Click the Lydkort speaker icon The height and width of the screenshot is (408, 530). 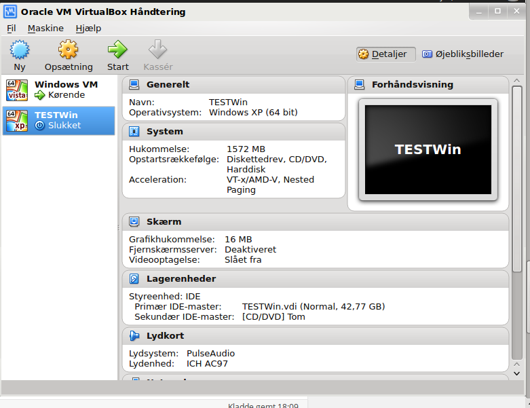tap(134, 336)
